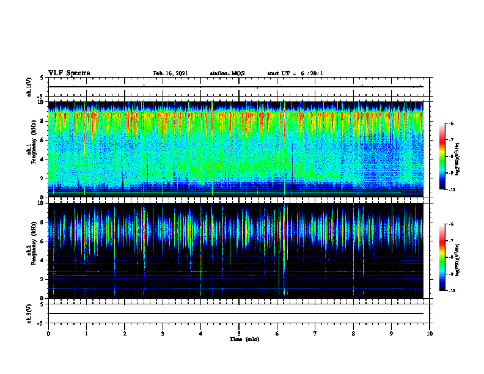
Task: Click time axis tick label "2"
Action: [x=125, y=334]
